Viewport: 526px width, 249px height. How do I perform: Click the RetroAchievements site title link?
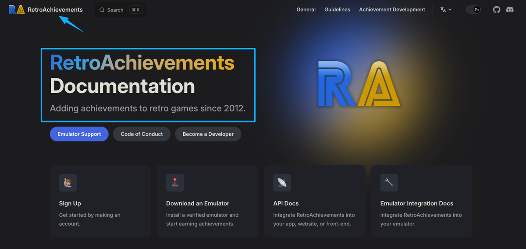click(x=55, y=10)
